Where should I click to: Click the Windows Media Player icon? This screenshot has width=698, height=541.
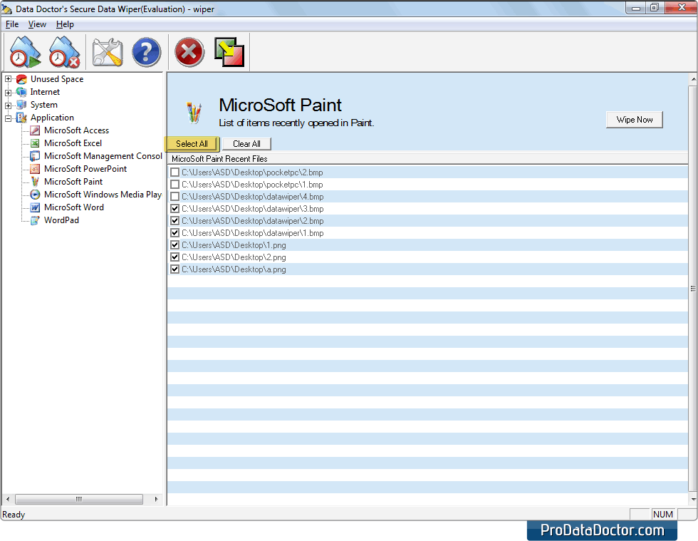pyautogui.click(x=35, y=195)
